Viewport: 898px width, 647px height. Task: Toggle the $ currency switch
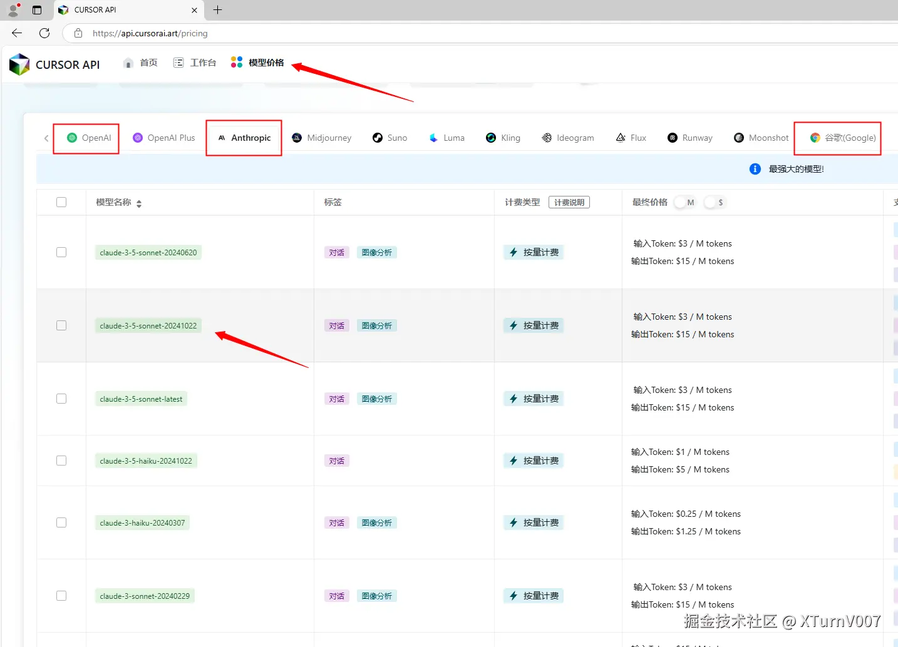715,202
